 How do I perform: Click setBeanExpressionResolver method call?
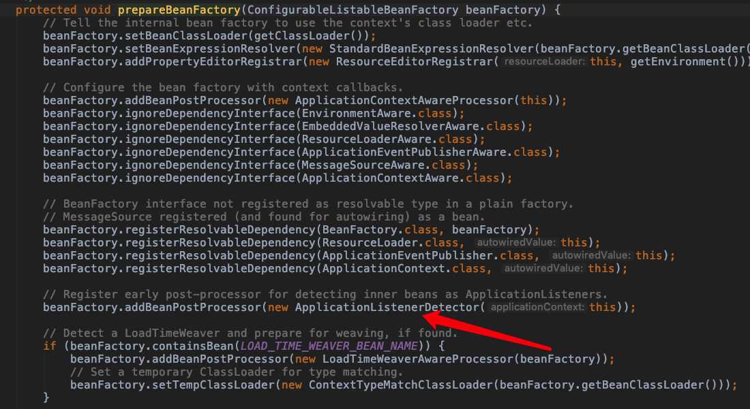point(209,48)
